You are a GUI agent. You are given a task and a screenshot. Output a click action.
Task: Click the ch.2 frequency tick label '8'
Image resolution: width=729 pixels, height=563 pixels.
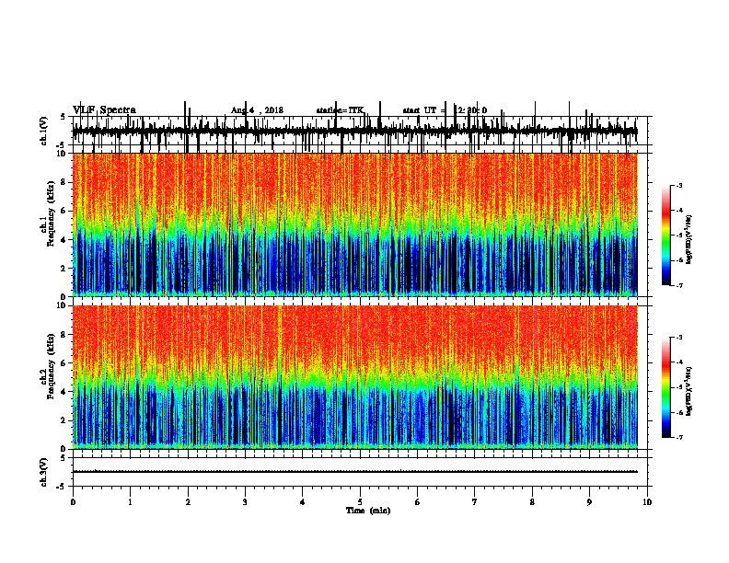coord(65,335)
